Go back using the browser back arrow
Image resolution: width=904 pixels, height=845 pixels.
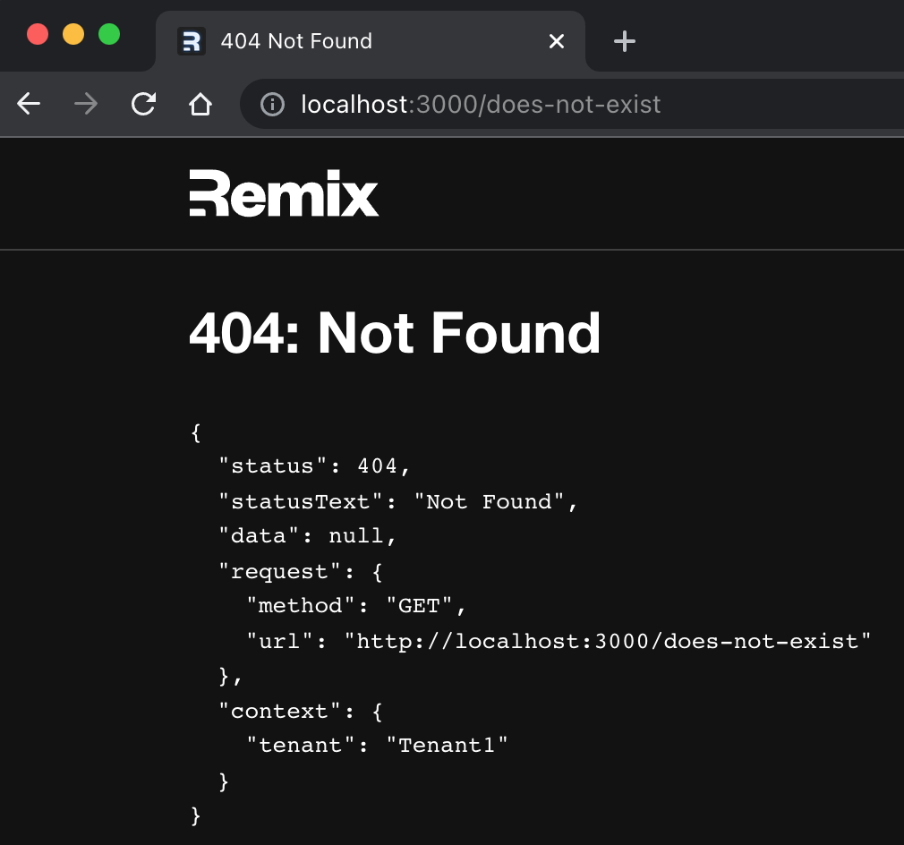[29, 105]
